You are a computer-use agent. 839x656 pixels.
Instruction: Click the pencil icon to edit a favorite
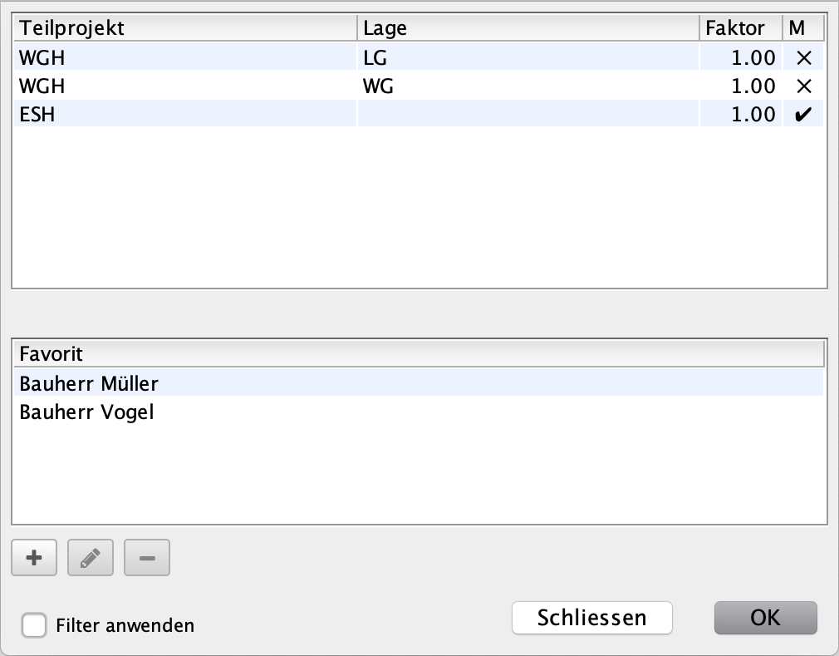pyautogui.click(x=91, y=557)
